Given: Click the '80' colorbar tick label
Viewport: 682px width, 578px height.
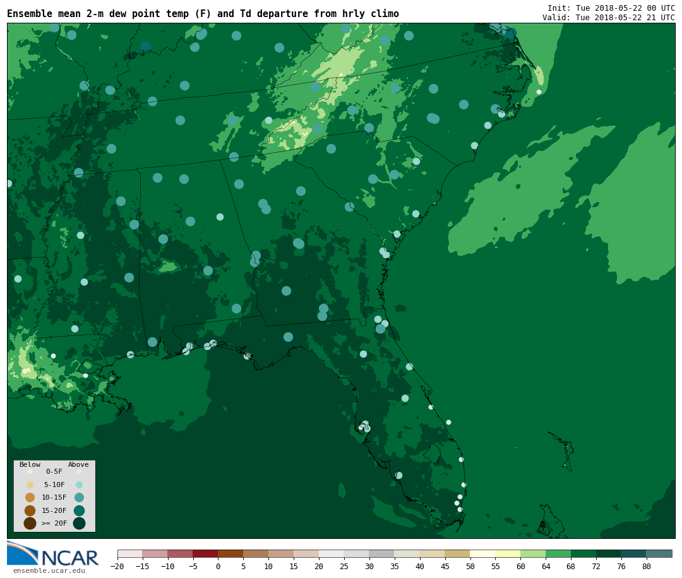Looking at the screenshot, I should pyautogui.click(x=647, y=566).
